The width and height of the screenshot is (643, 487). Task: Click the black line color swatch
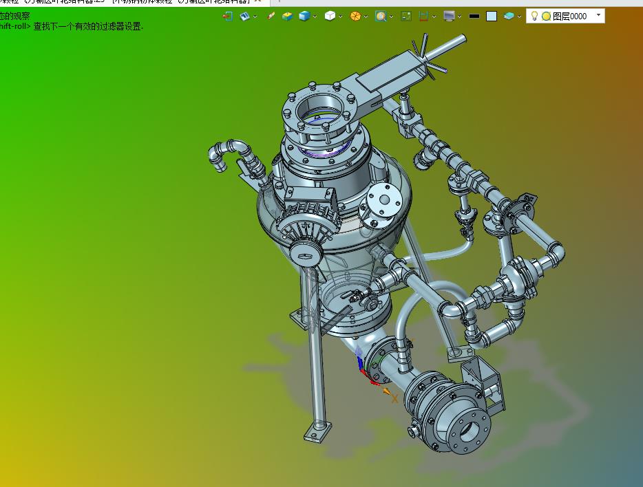click(474, 16)
